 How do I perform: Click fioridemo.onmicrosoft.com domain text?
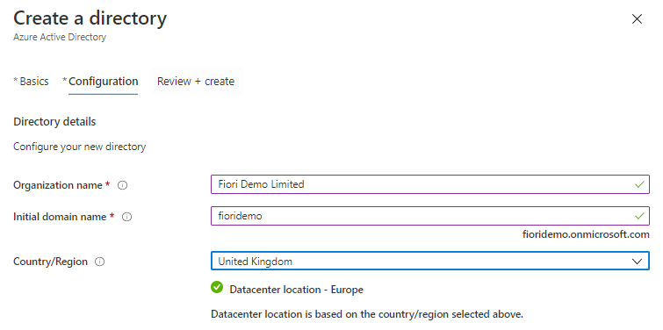coord(586,234)
